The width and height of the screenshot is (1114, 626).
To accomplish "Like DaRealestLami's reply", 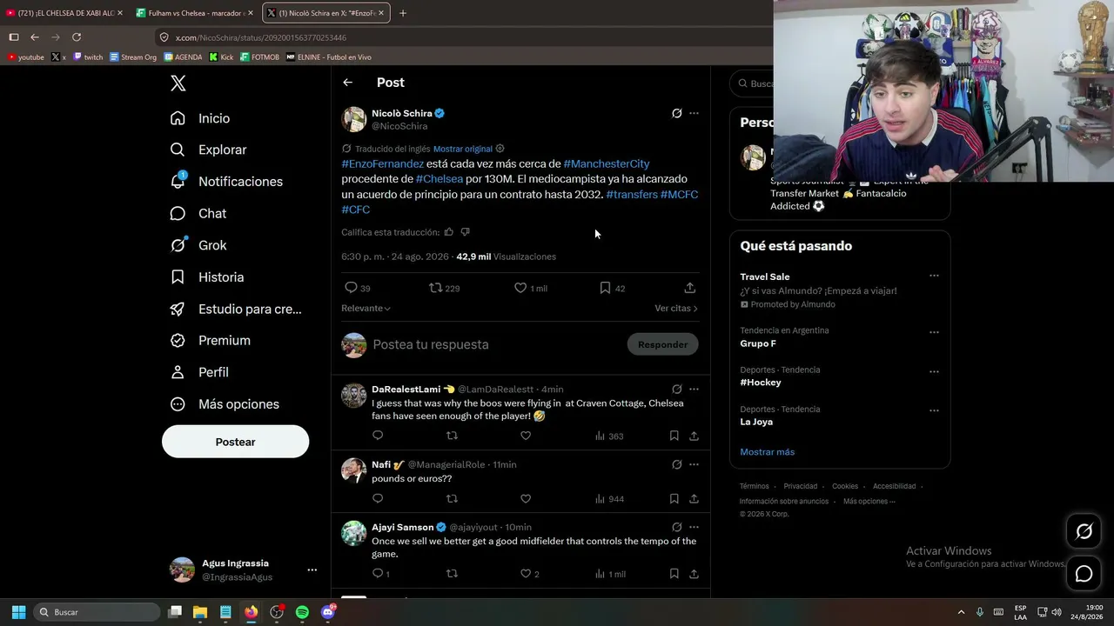I will tap(526, 436).
